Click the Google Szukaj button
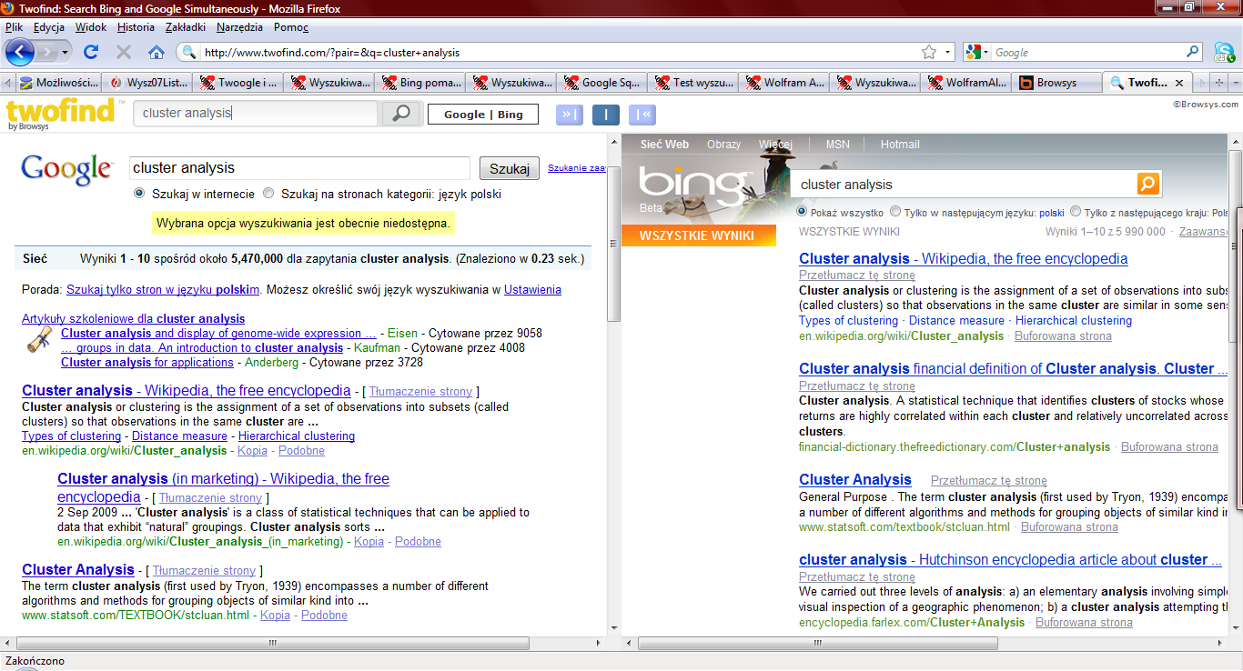Image resolution: width=1243 pixels, height=671 pixels. (510, 168)
